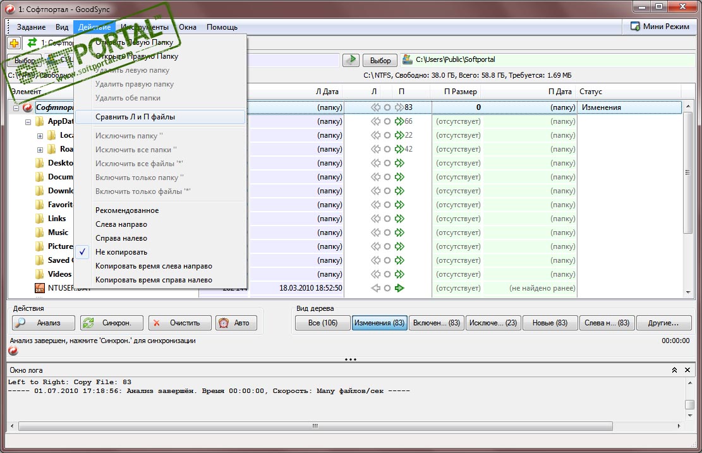Switch to Мини Режим
Viewport: 702px width, 453px height.
660,27
